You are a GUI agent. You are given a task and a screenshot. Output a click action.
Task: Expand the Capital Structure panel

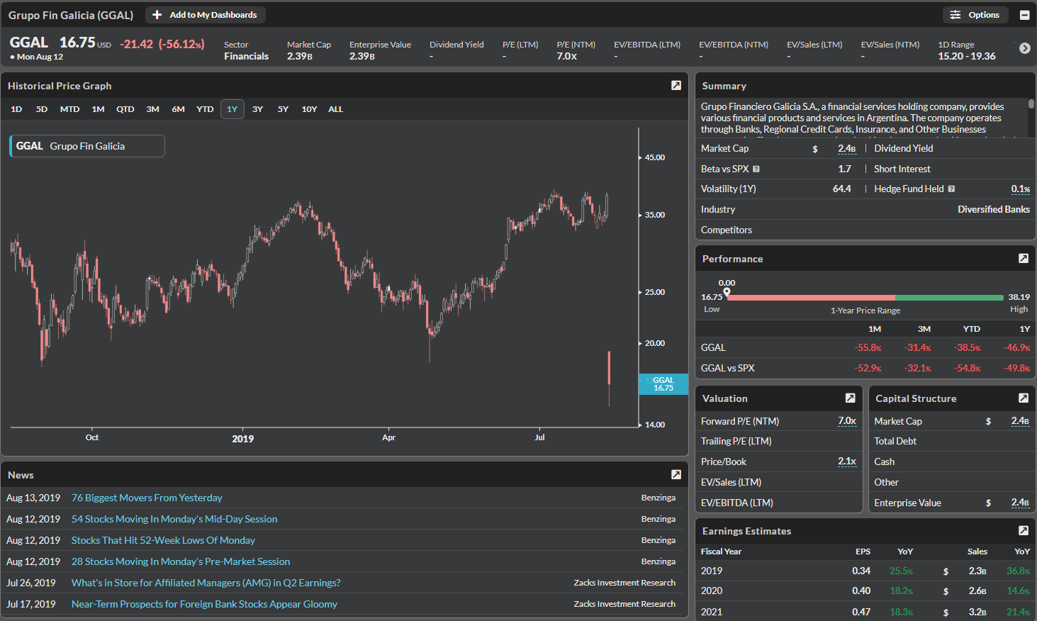click(1023, 398)
